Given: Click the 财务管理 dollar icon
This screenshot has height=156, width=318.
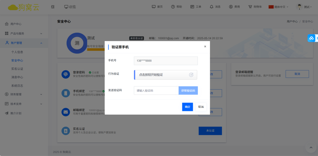Looking at the screenshot, I should coord(7,94).
